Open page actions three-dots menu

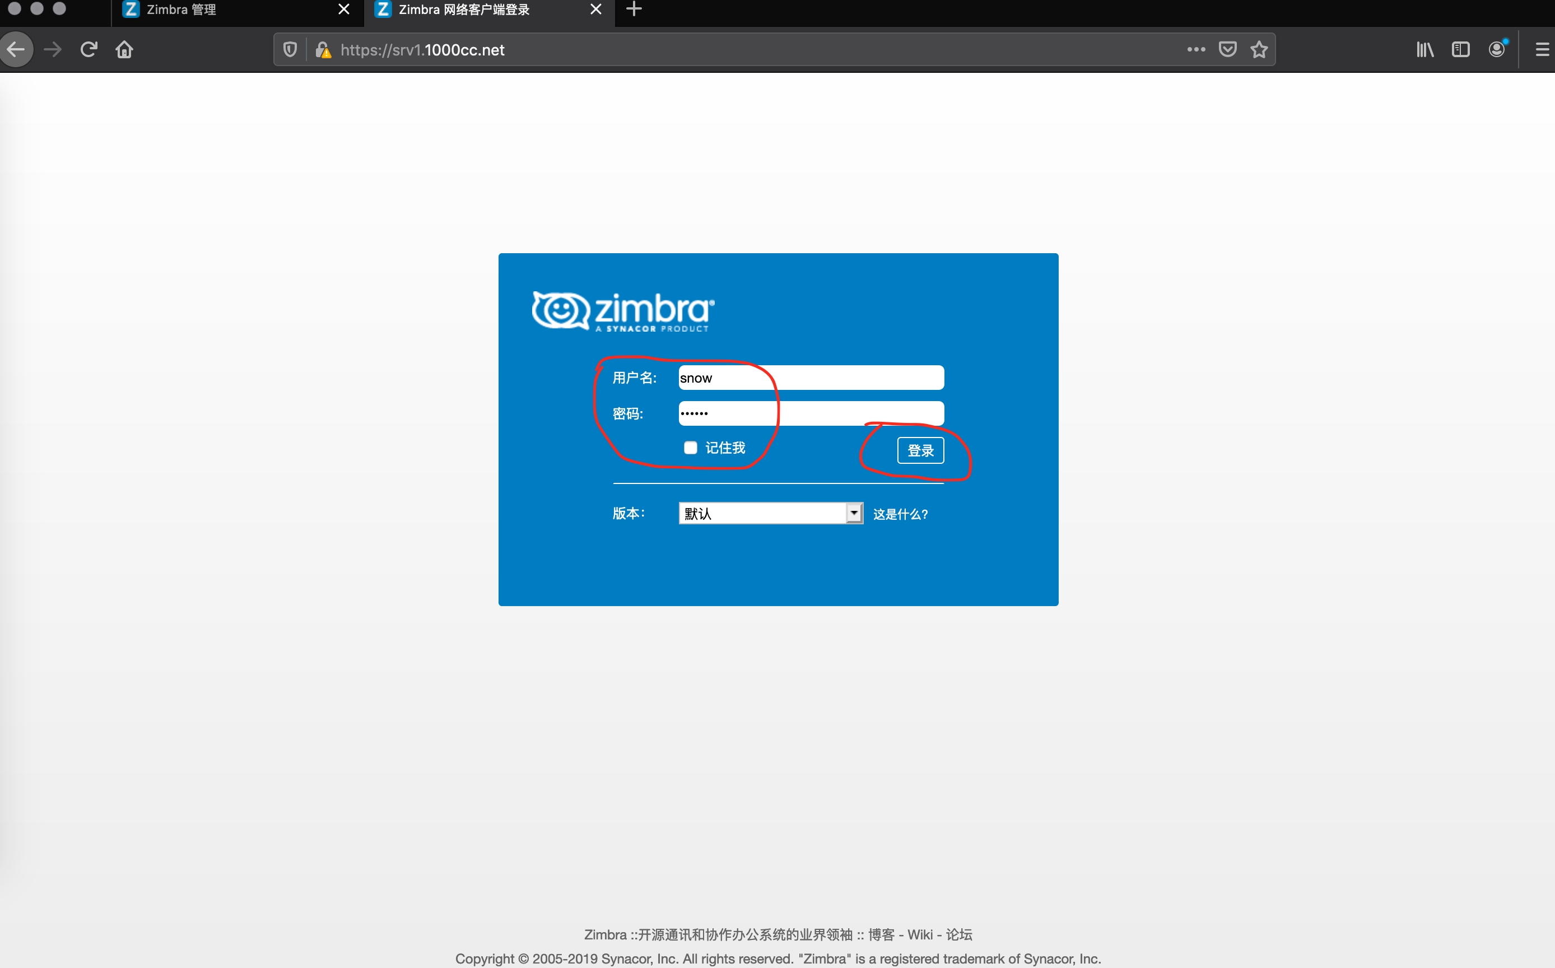click(1196, 49)
